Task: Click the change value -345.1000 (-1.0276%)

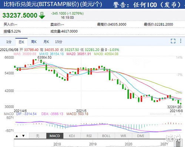Action: pos(67,13)
